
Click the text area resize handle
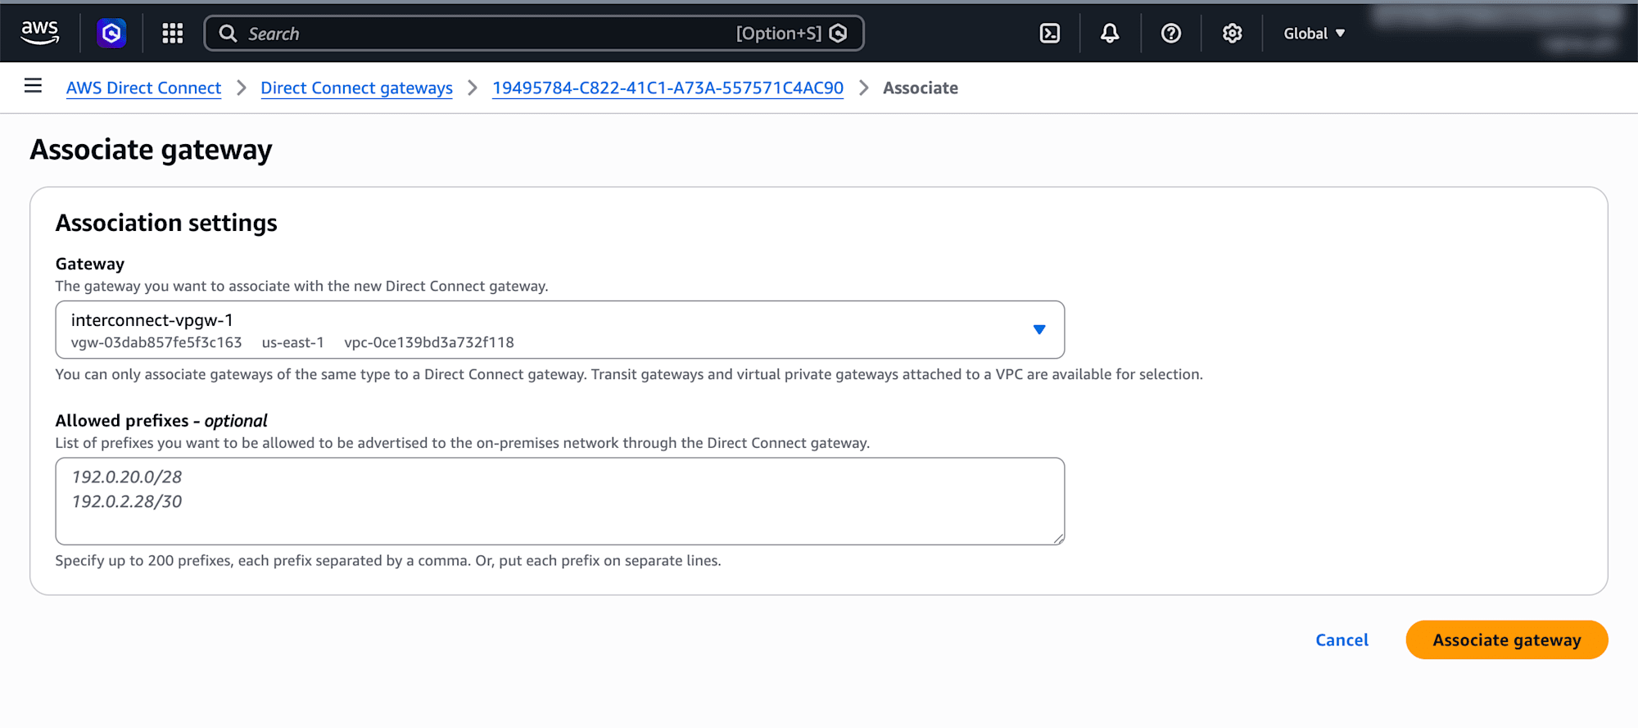(1058, 538)
